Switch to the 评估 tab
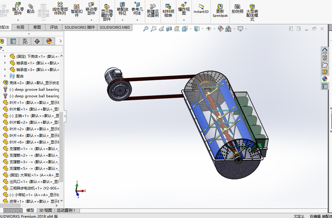The width and height of the screenshot is (332, 218). 54,27
